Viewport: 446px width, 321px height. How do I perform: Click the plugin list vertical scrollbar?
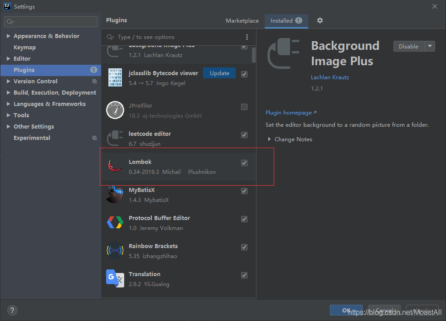tap(254, 54)
